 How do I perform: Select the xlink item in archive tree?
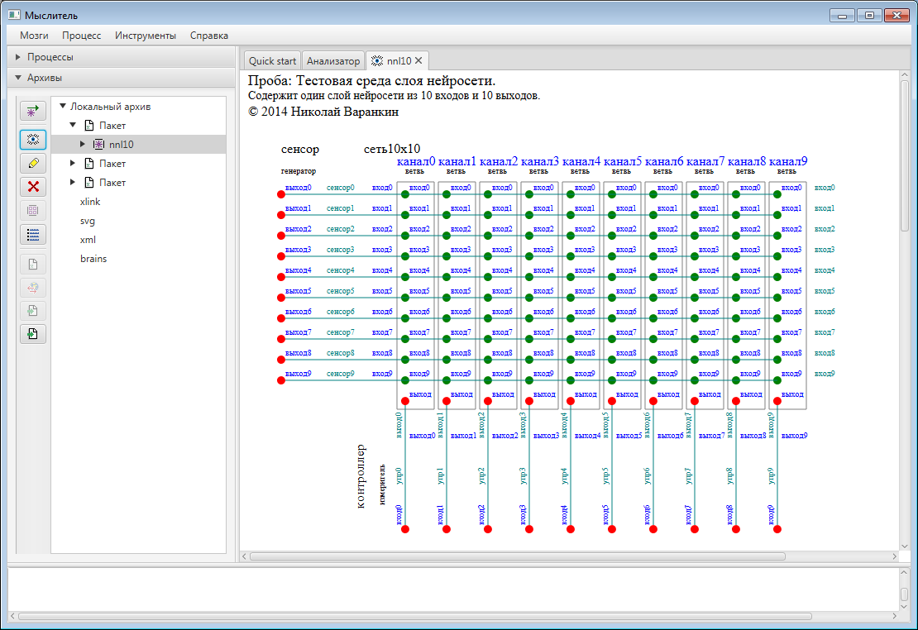tap(90, 202)
